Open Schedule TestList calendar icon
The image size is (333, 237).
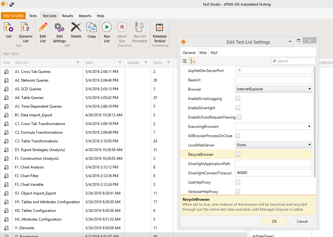[x=160, y=28]
